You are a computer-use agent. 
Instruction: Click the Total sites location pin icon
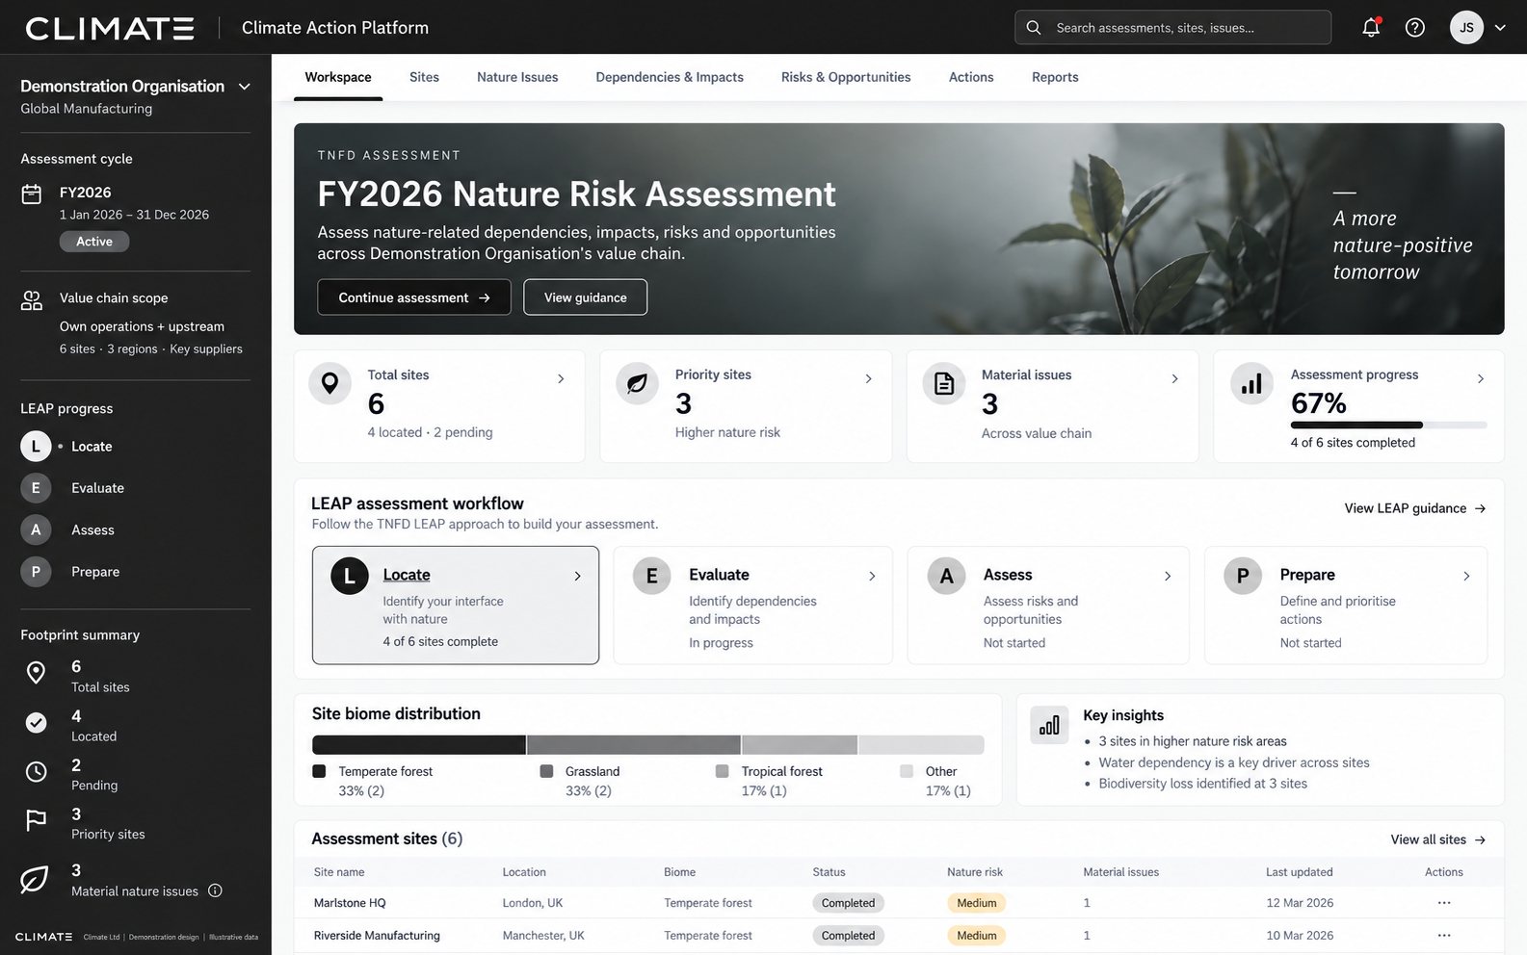(x=329, y=384)
